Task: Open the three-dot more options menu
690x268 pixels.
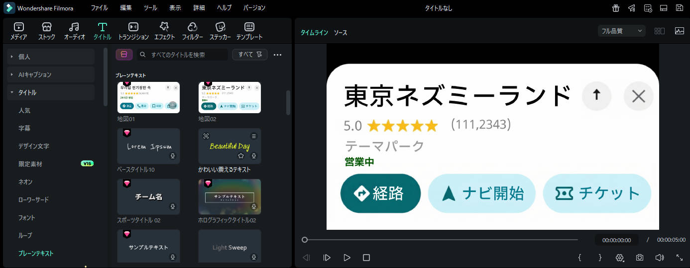Action: click(x=278, y=55)
